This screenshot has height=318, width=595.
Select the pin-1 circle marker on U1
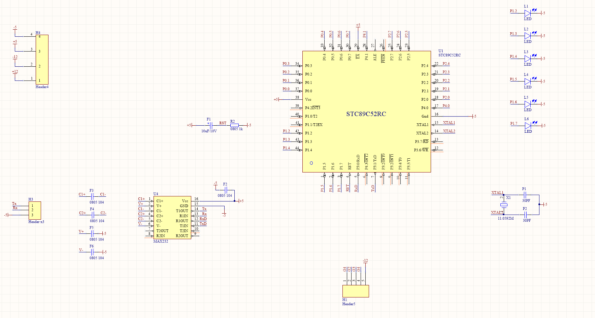tap(311, 163)
